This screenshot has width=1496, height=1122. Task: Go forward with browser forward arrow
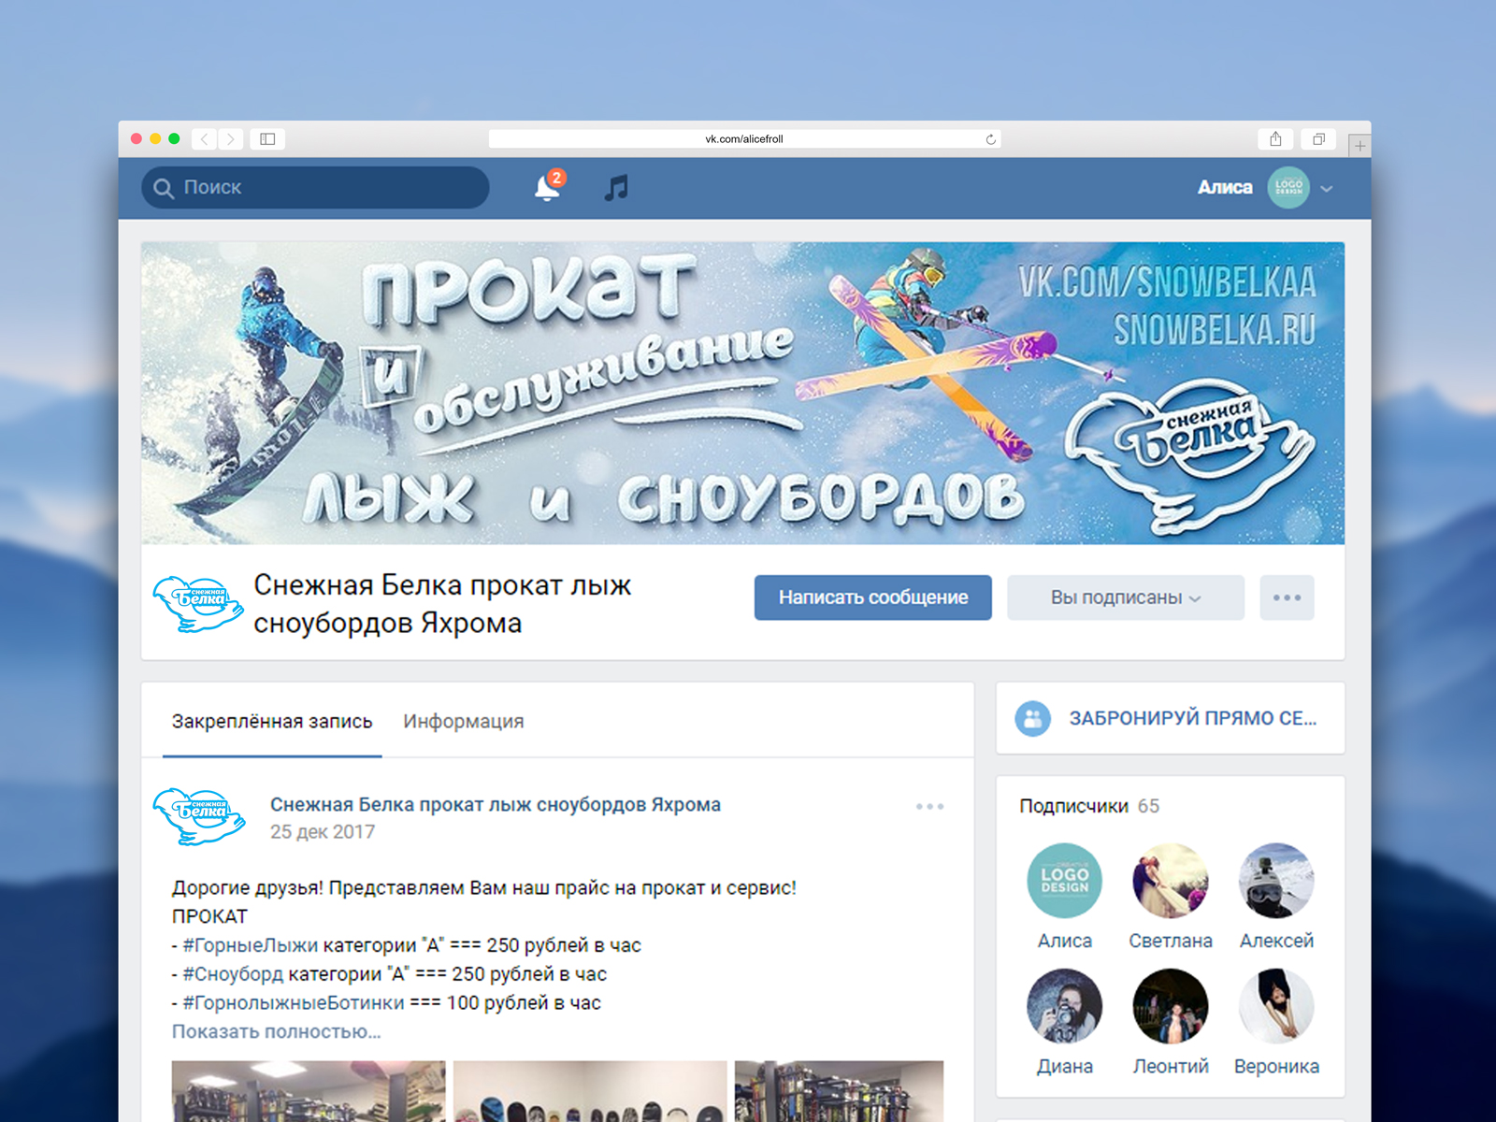231,139
